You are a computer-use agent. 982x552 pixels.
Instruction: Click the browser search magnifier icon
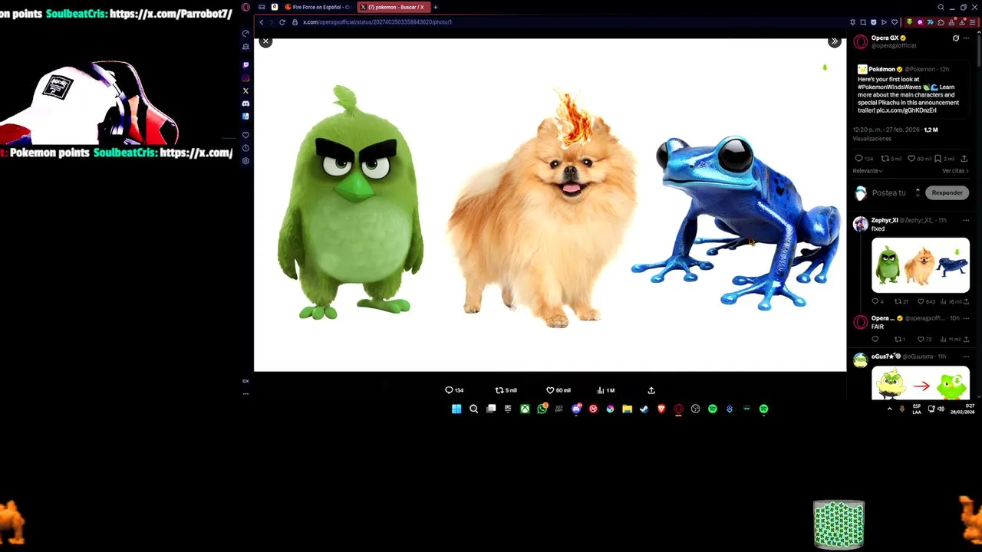(941, 7)
